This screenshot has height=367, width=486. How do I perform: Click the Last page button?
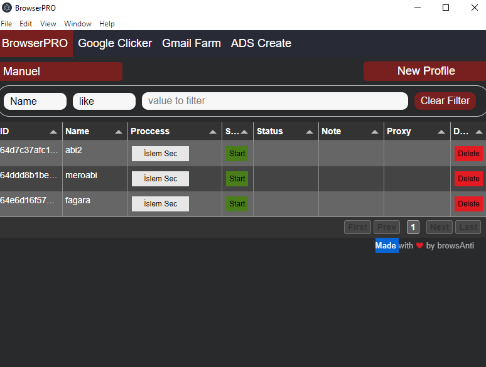coord(468,227)
